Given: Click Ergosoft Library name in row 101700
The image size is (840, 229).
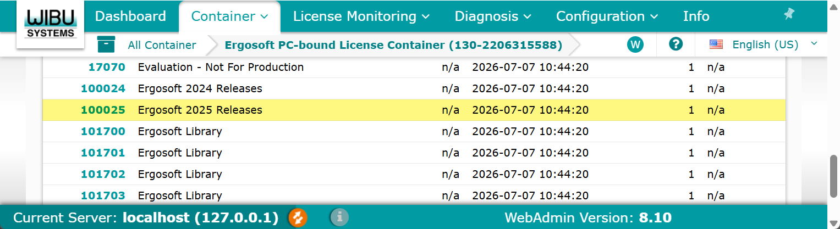Looking at the screenshot, I should [180, 131].
